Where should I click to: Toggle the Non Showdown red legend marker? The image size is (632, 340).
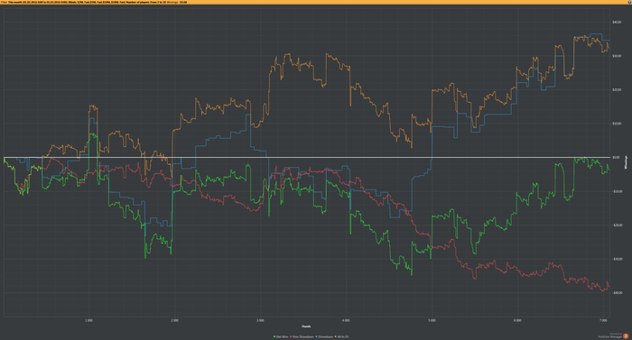point(291,336)
